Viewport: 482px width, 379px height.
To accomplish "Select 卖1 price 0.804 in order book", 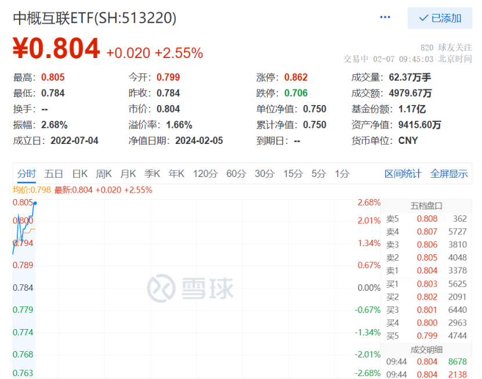I will point(427,269).
